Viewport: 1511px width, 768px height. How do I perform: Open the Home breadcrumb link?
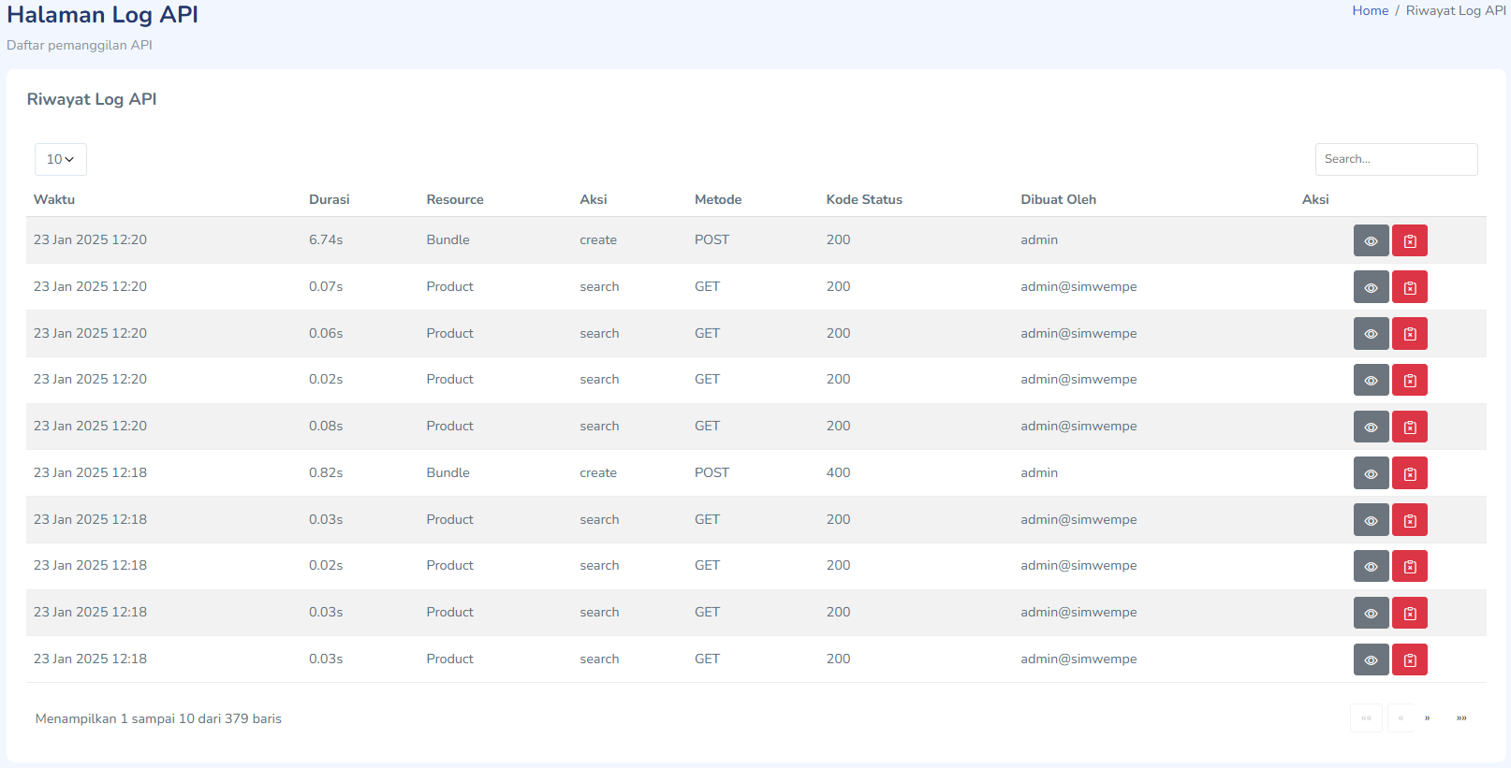[x=1370, y=10]
